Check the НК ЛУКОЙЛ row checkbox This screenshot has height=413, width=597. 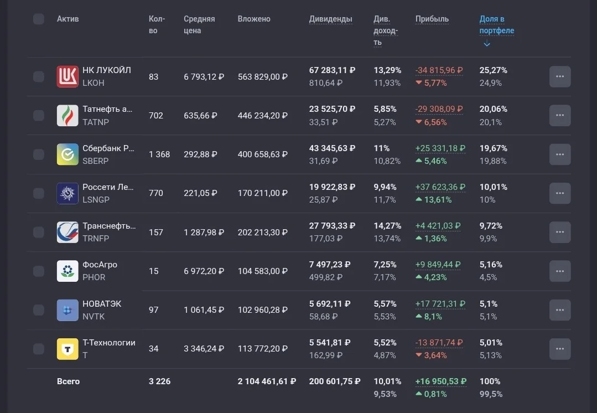[39, 76]
